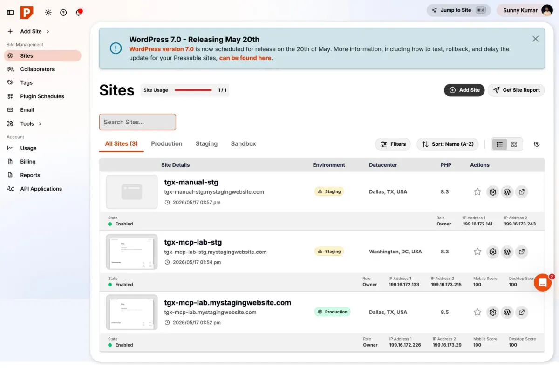Click the Staging badge for tgx-mcp-lab-stg

329,252
